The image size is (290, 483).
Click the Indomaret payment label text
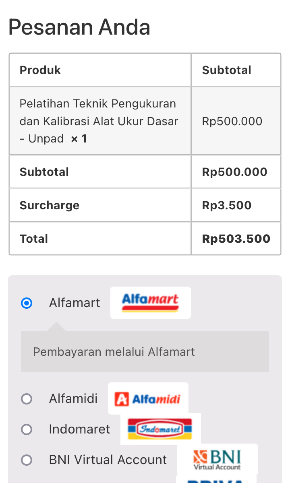point(79,429)
